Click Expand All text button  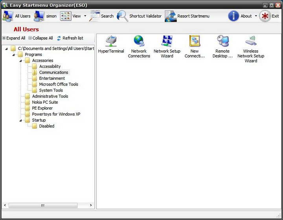coord(16,38)
